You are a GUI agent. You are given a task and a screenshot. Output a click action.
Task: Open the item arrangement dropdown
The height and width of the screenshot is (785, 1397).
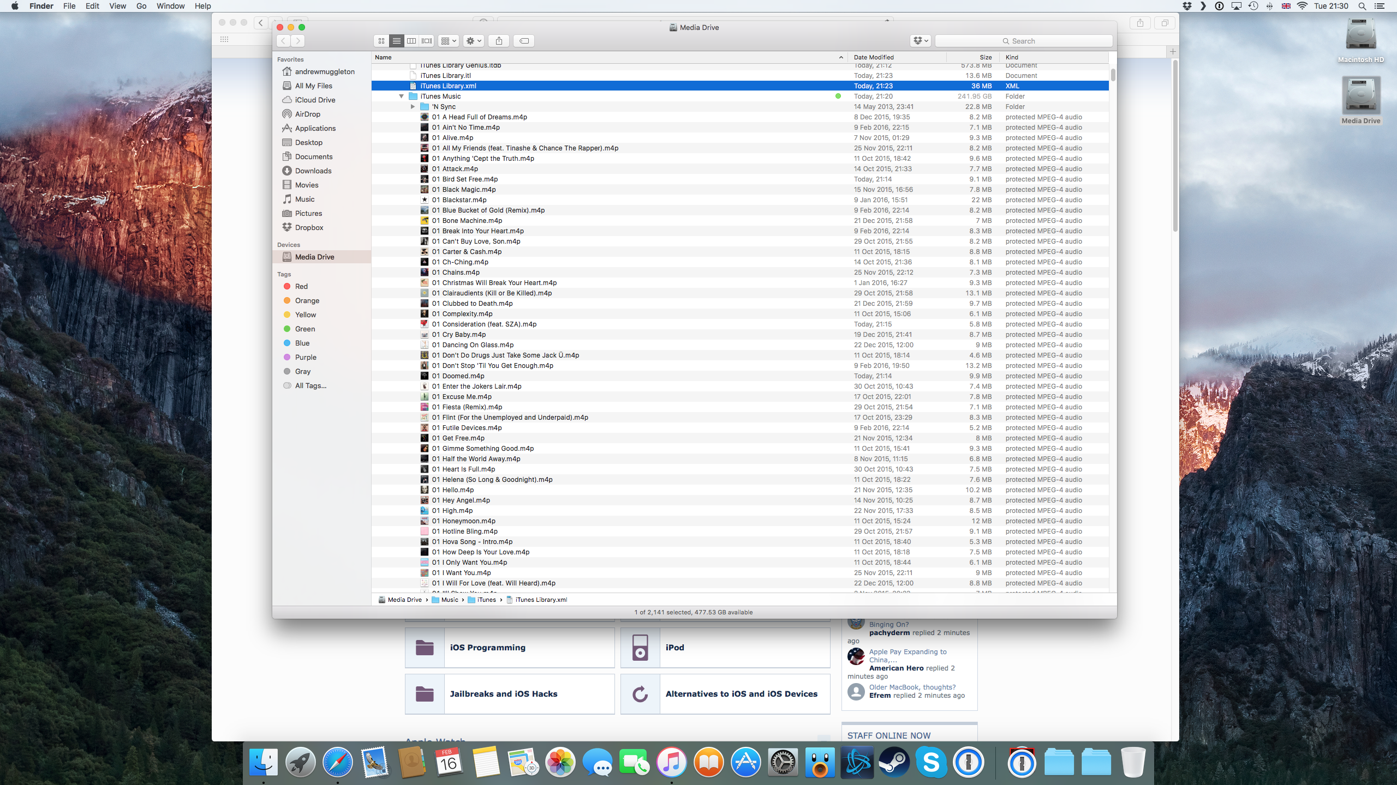click(448, 41)
